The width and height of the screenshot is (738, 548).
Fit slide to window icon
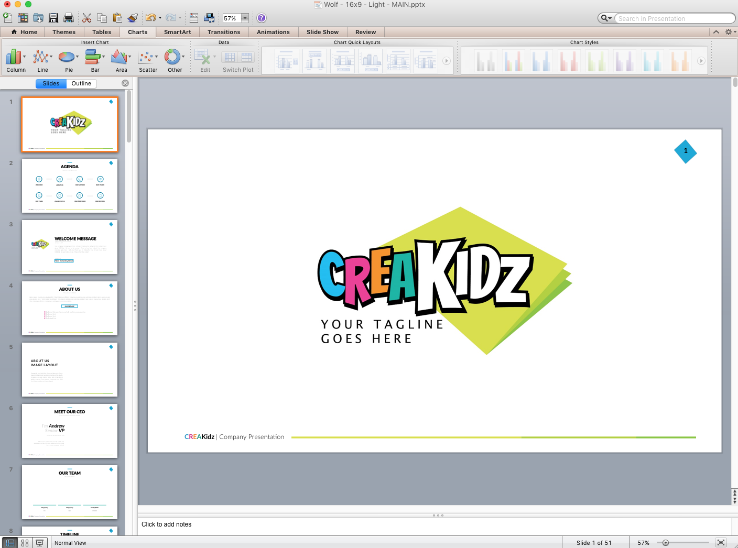tap(721, 543)
